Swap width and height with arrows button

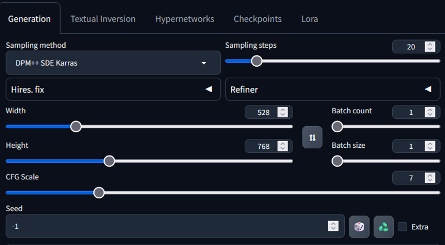coord(312,138)
